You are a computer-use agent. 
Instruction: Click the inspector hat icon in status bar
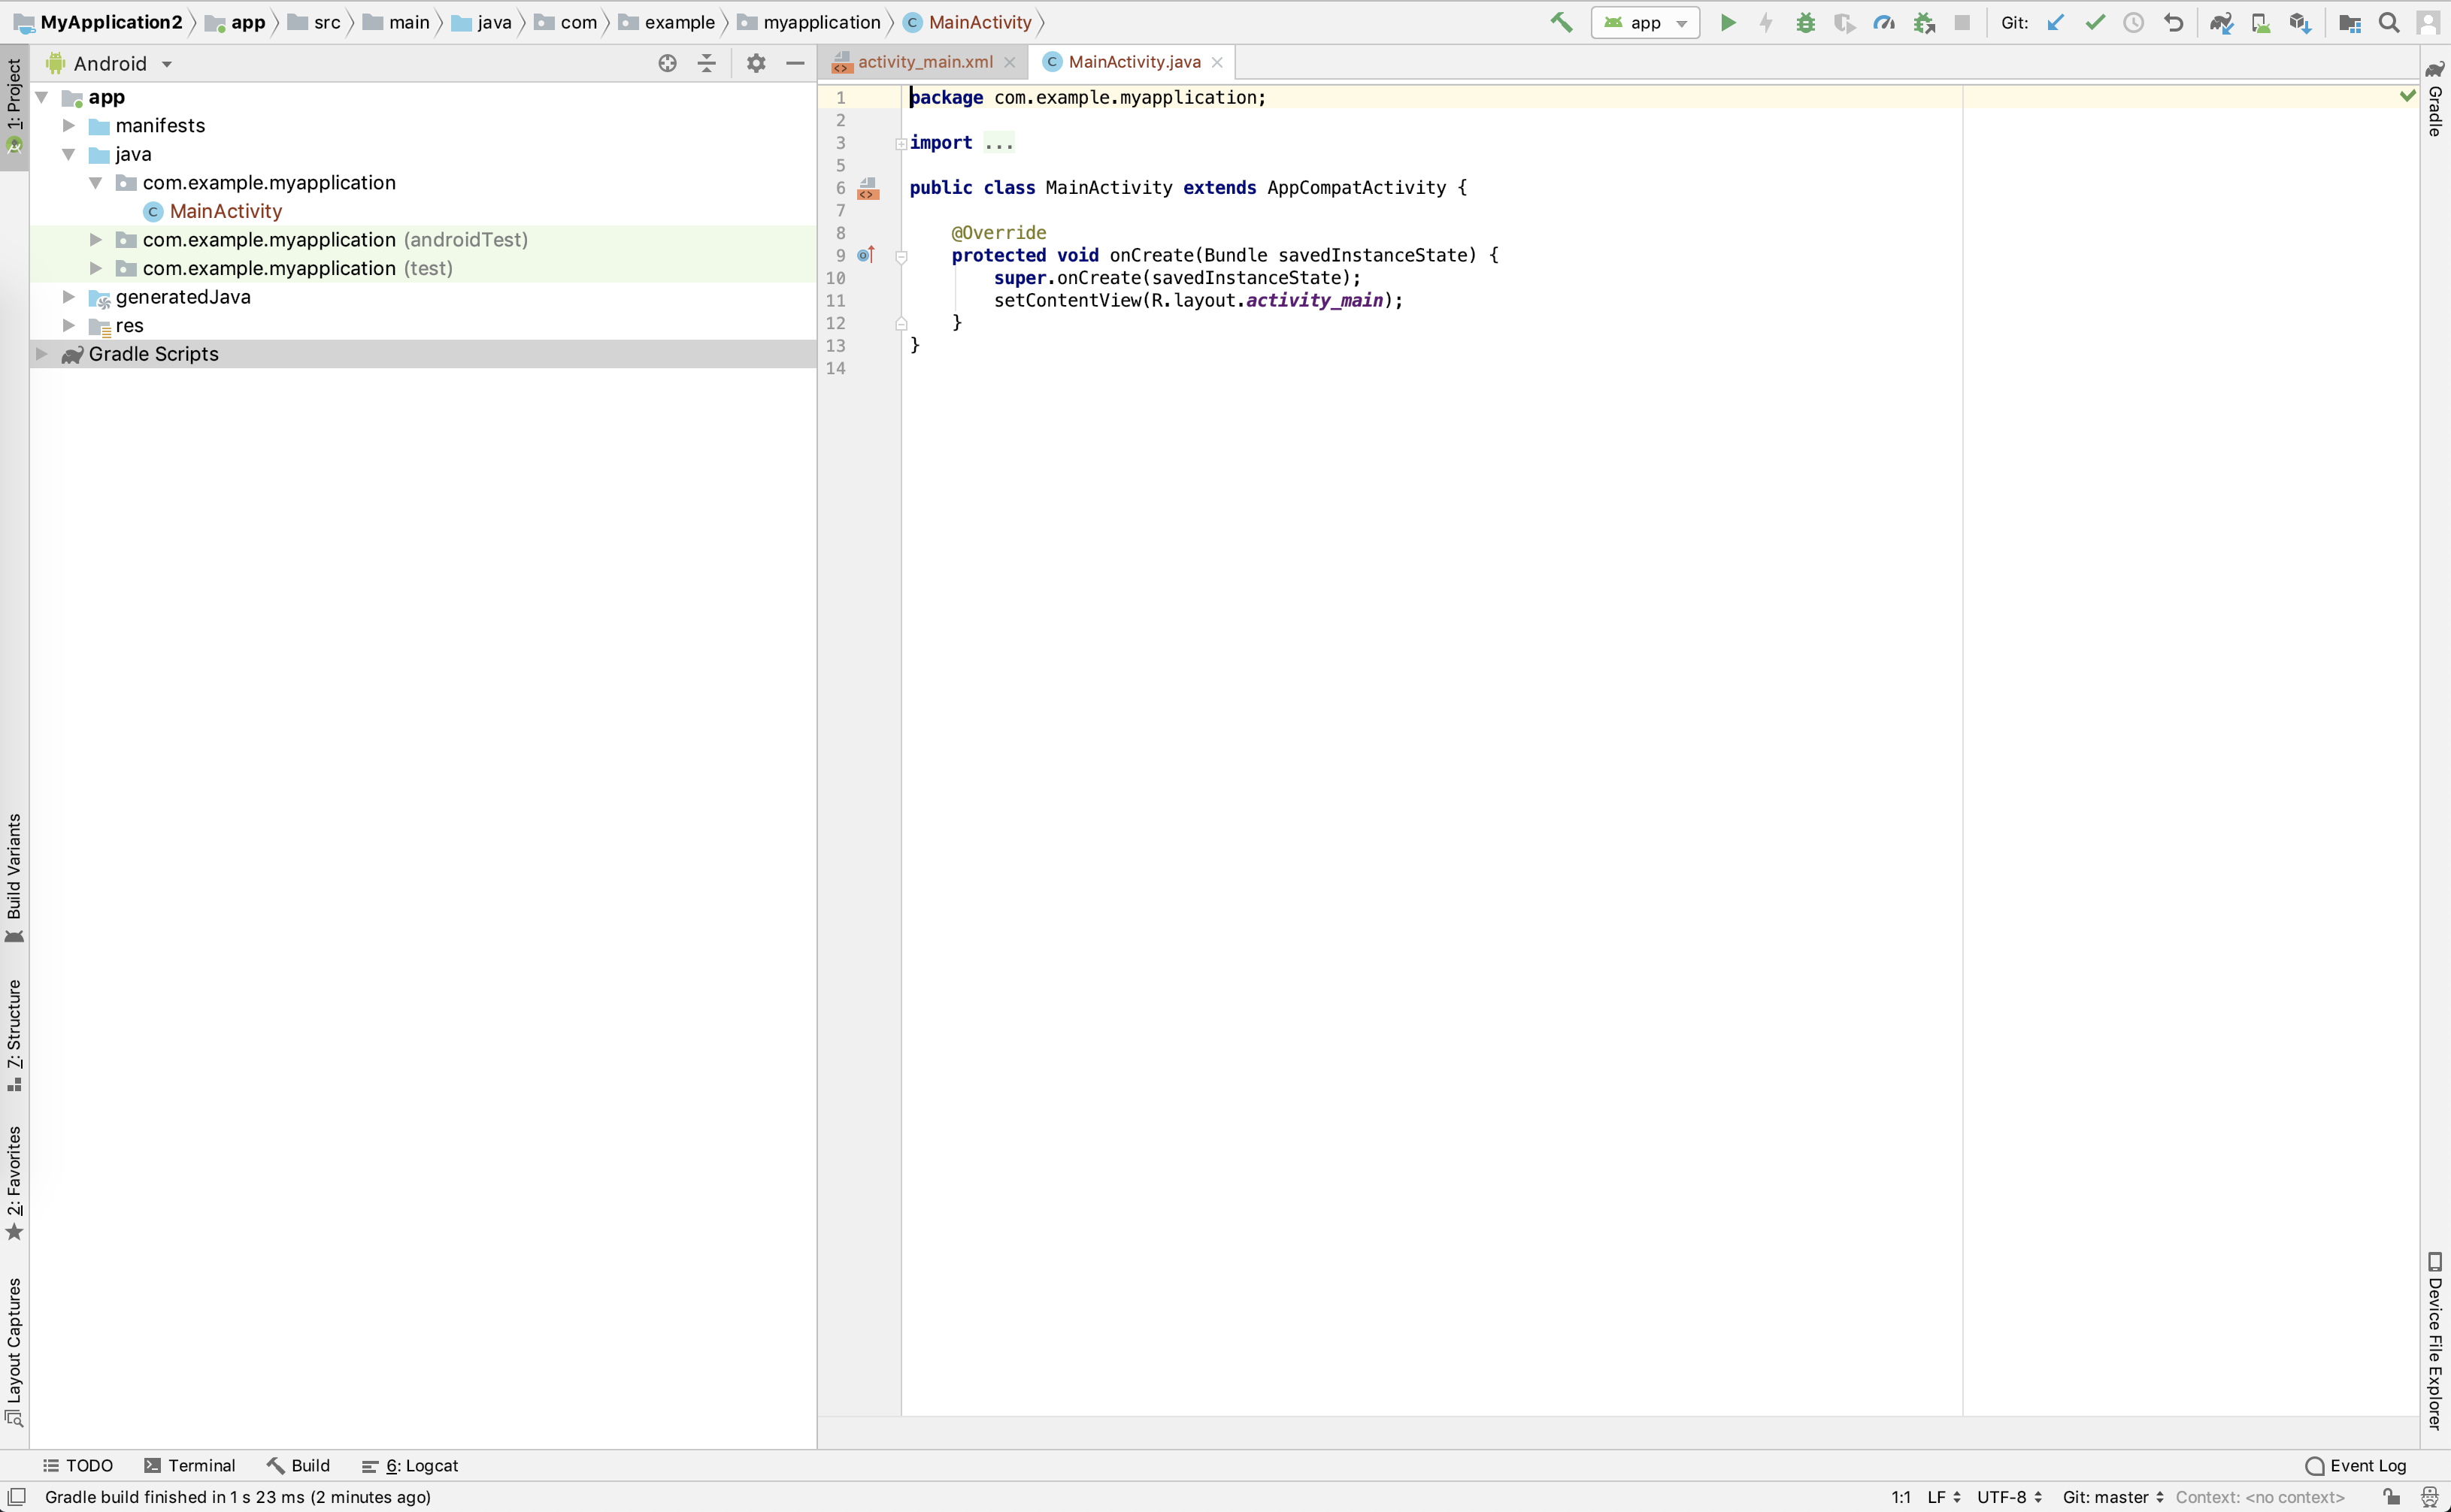[2429, 1497]
